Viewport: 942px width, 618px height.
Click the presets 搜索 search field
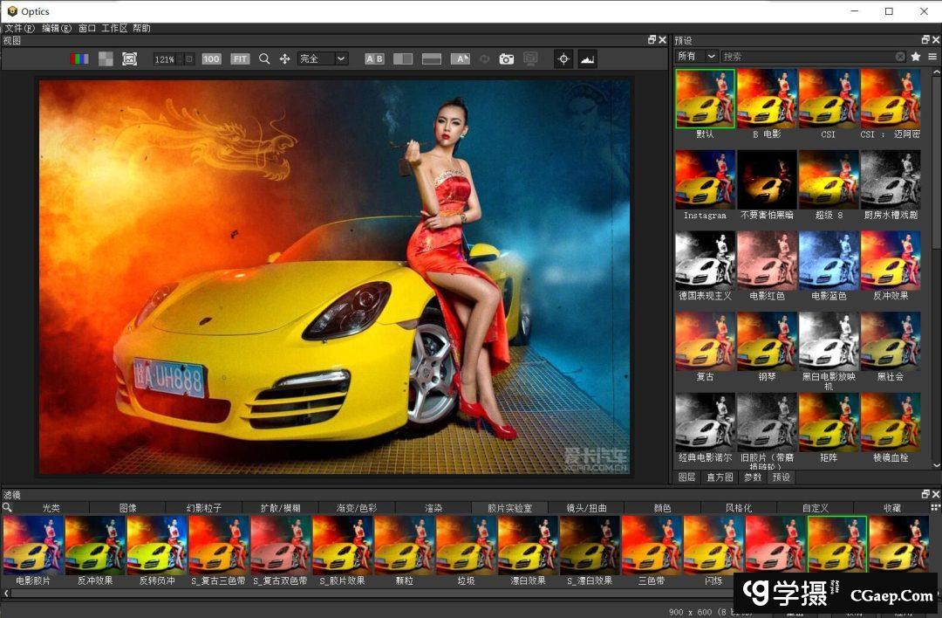pyautogui.click(x=807, y=56)
